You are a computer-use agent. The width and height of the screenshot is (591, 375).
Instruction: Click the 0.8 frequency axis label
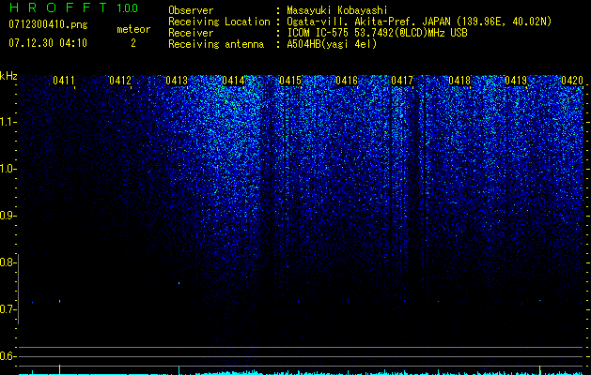pyautogui.click(x=8, y=262)
